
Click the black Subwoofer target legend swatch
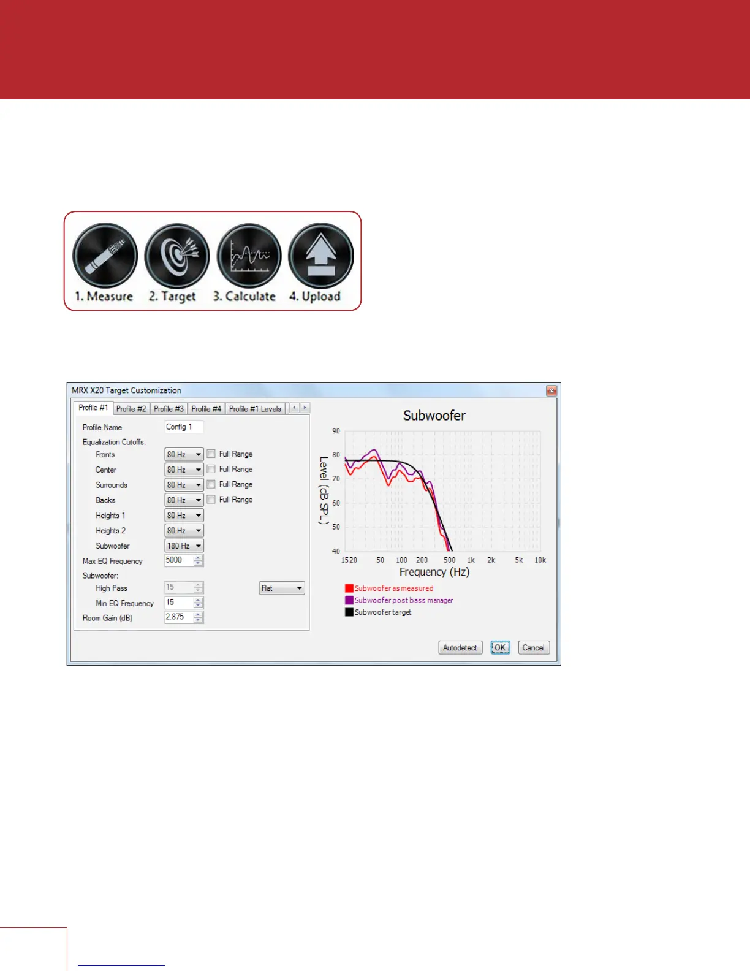pos(349,612)
